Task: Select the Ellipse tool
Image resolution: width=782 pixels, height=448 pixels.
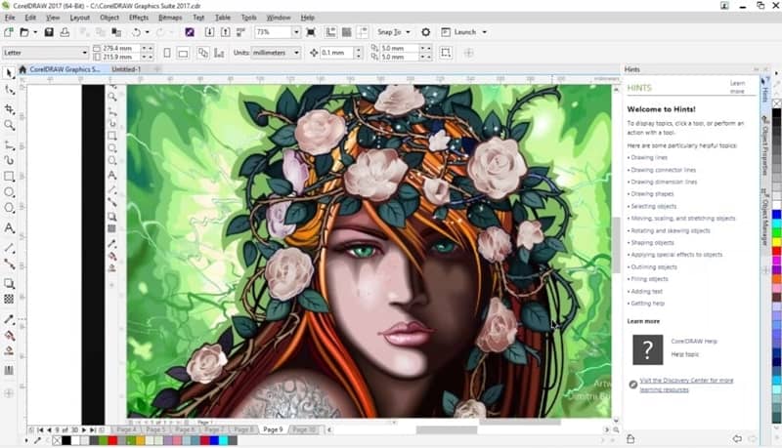Action: (9, 192)
